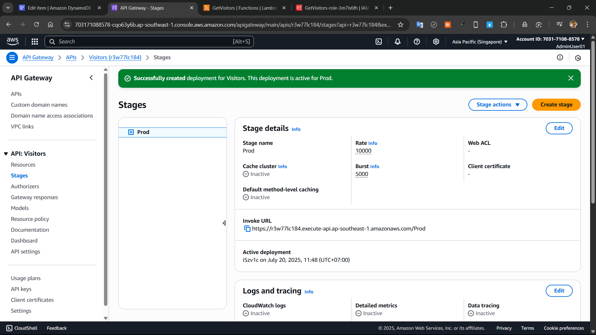Viewport: 596px width, 335px height.
Task: Open the notifications bell
Action: coord(398,42)
